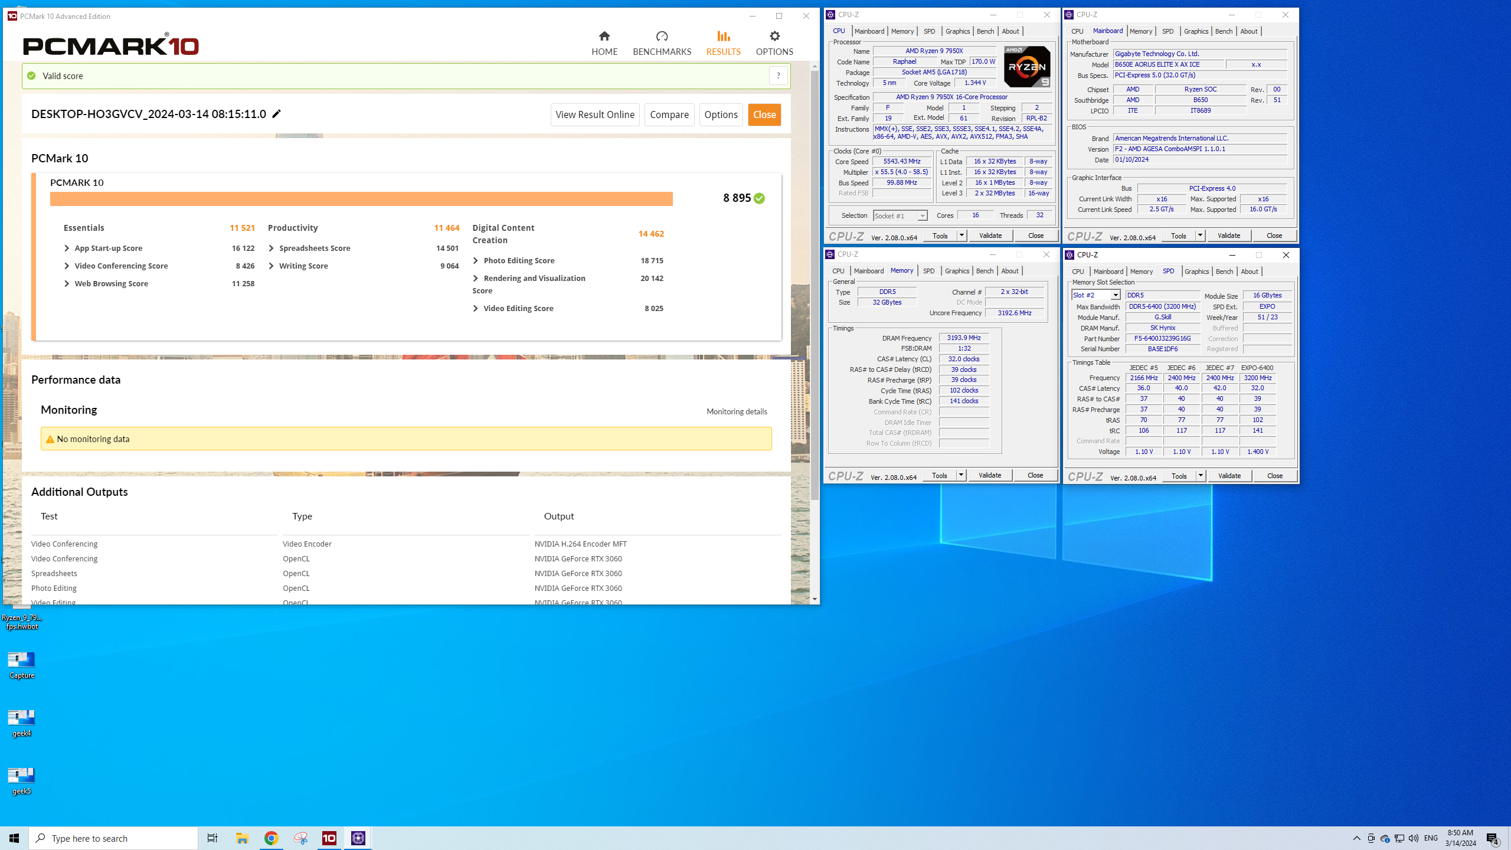Click the taskbar search box

point(113,838)
